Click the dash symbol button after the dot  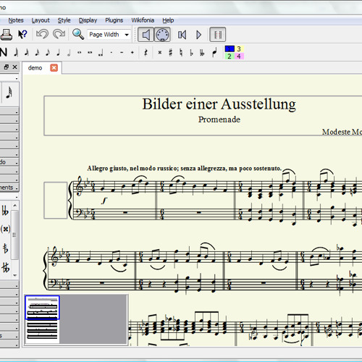[x=122, y=52]
